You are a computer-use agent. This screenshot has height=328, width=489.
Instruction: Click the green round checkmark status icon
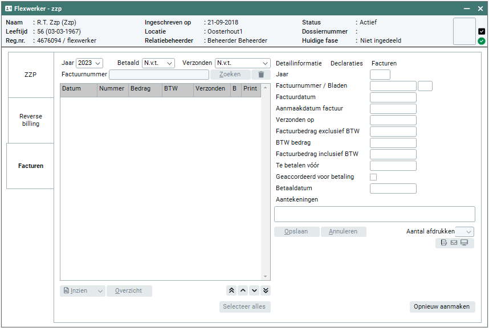(x=482, y=41)
